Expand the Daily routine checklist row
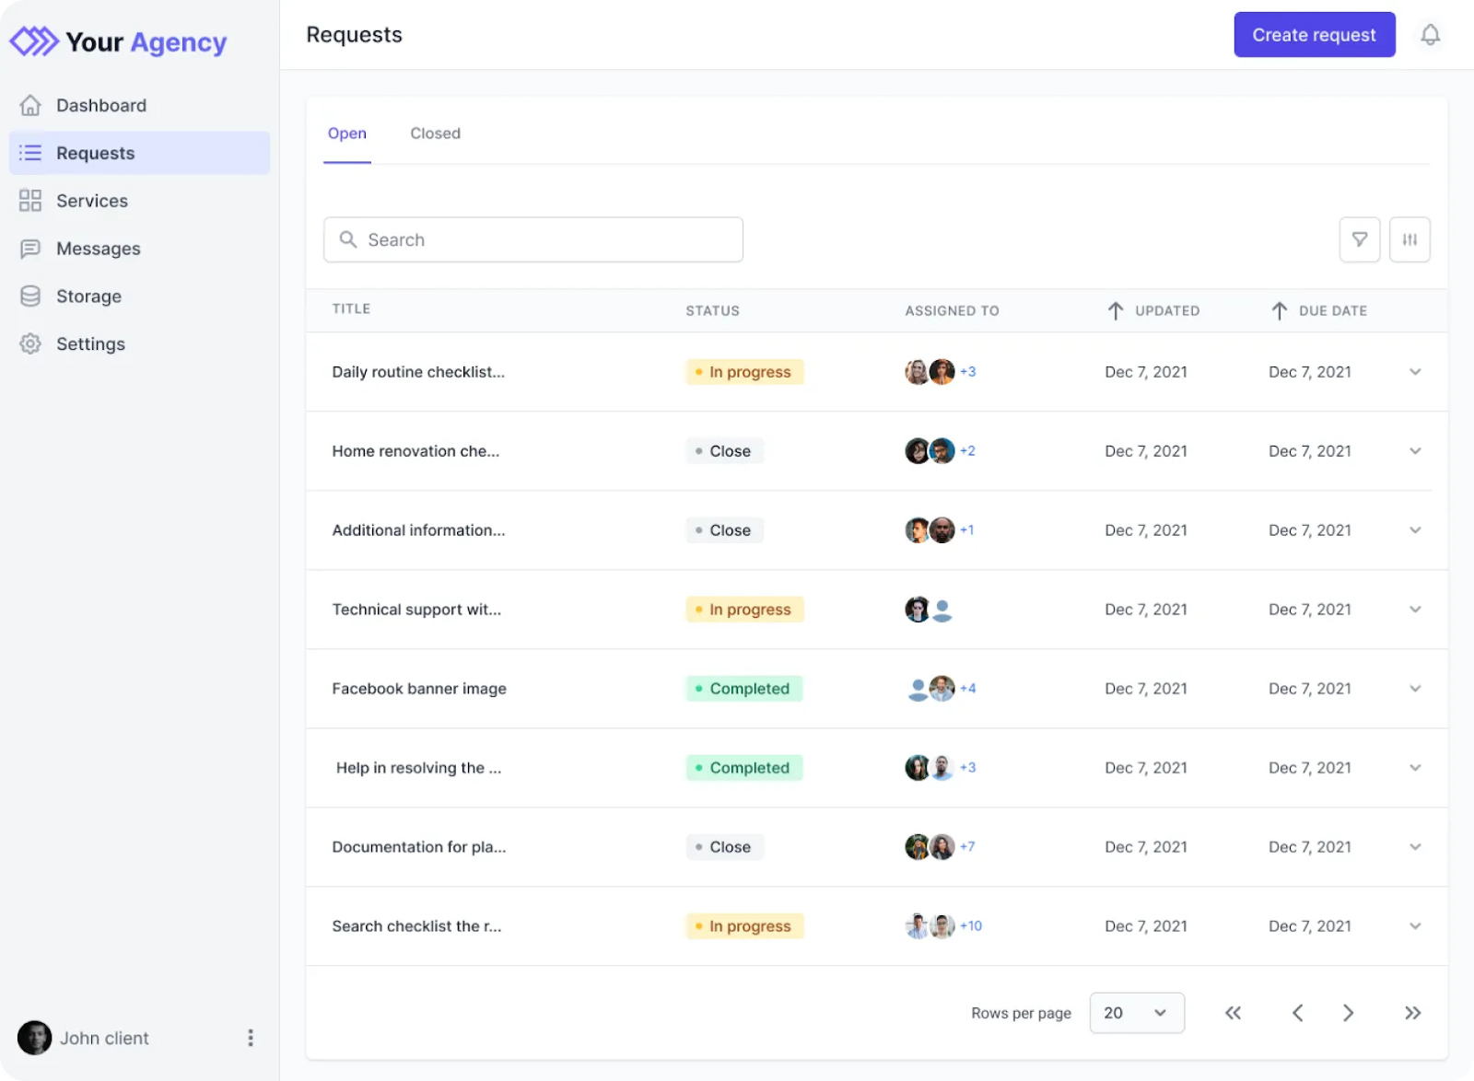 (1415, 372)
